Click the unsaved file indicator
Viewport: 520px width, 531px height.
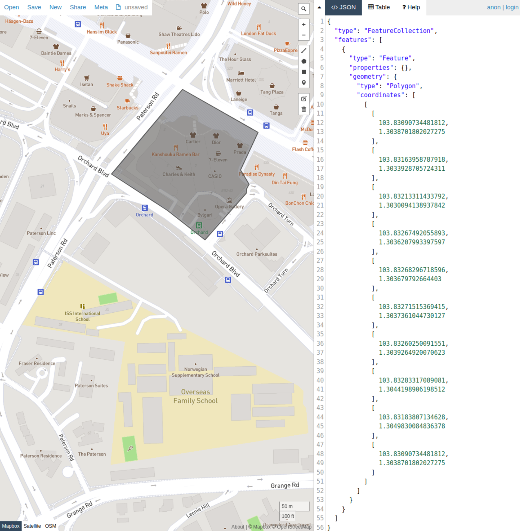(x=132, y=7)
